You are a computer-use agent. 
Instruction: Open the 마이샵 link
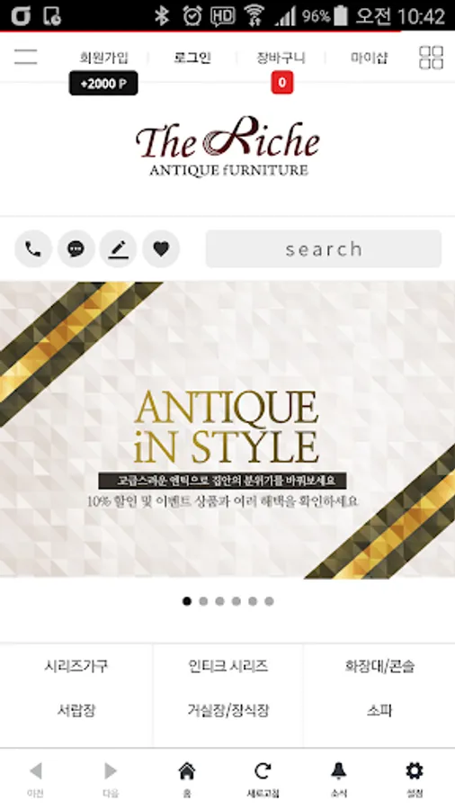[369, 58]
